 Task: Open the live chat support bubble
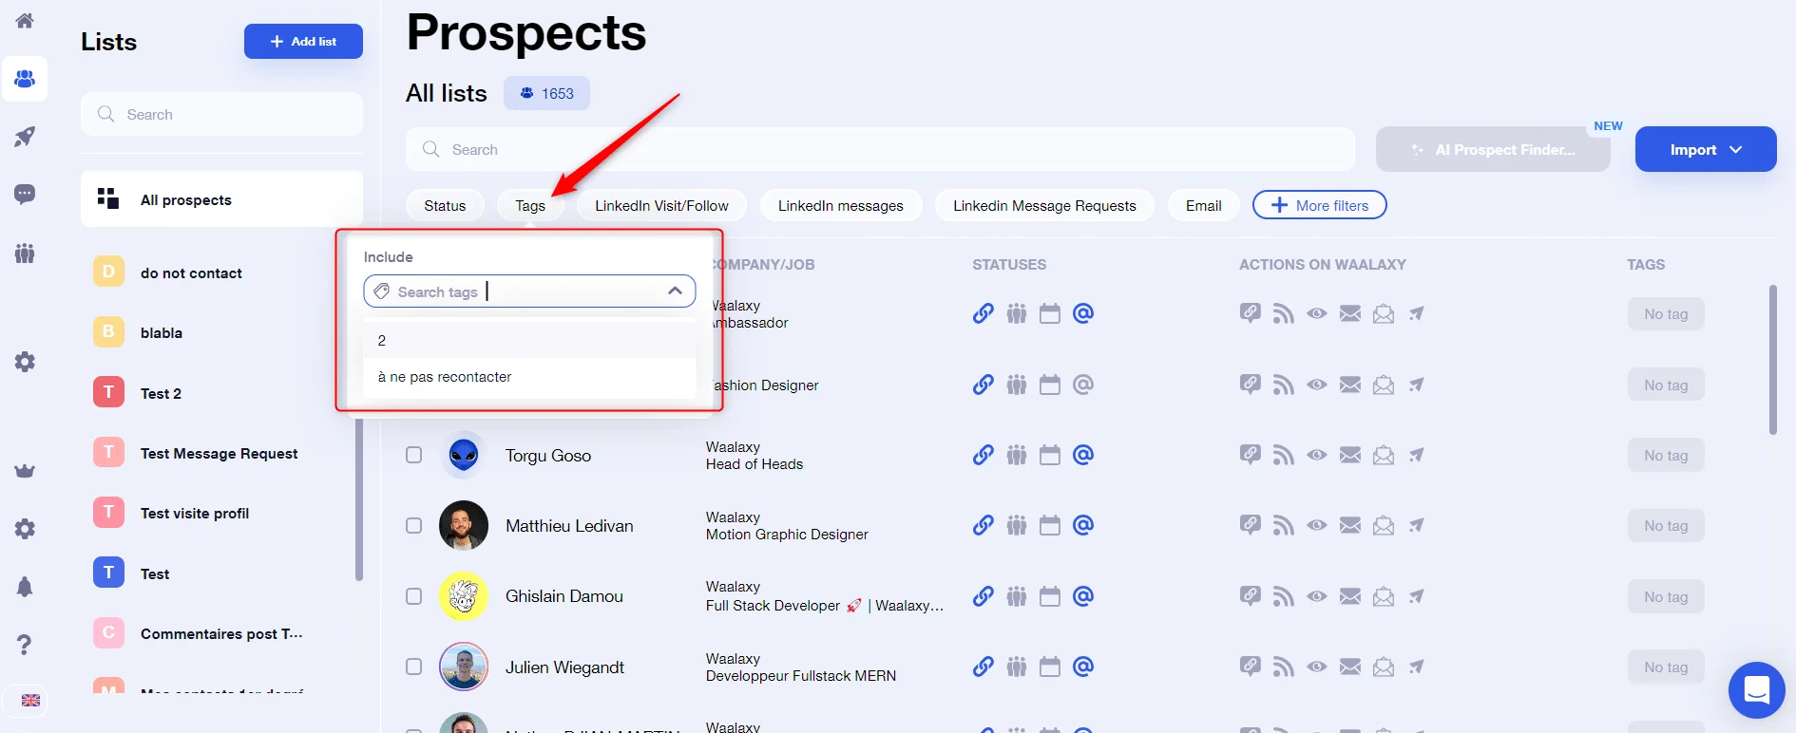coord(1756,690)
